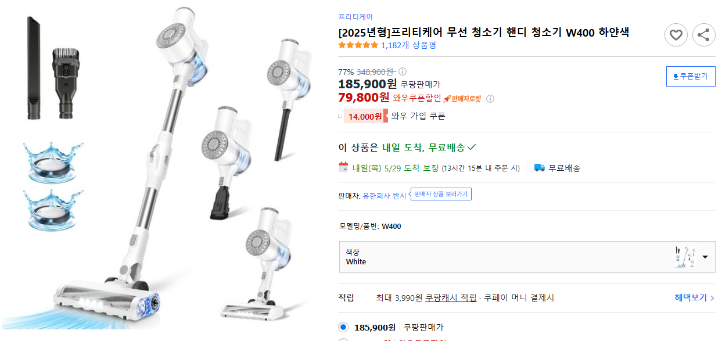Screen dimensions: 722x341
Task: Click the 쿠폰받기 coupon download button
Action: (690, 76)
